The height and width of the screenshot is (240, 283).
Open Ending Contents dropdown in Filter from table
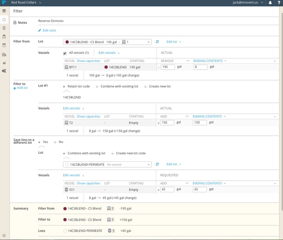(210, 61)
